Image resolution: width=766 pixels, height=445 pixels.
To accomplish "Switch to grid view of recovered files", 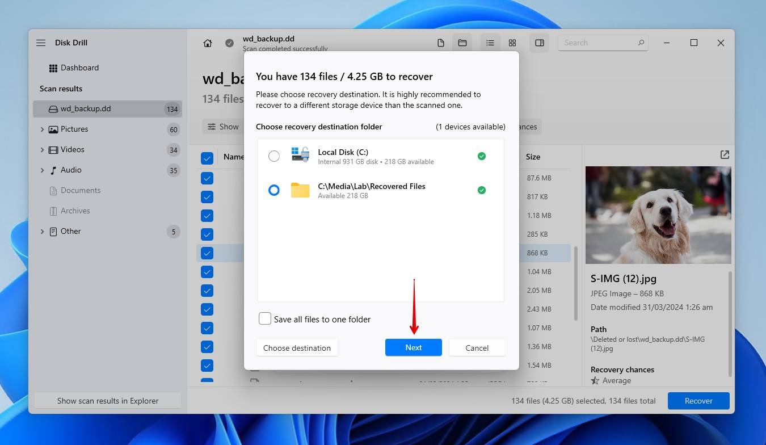I will pos(512,43).
